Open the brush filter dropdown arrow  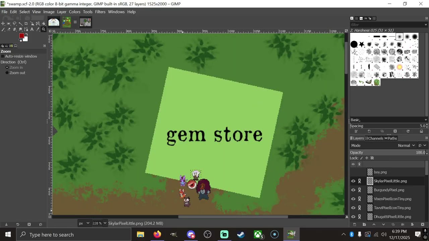(x=426, y=25)
